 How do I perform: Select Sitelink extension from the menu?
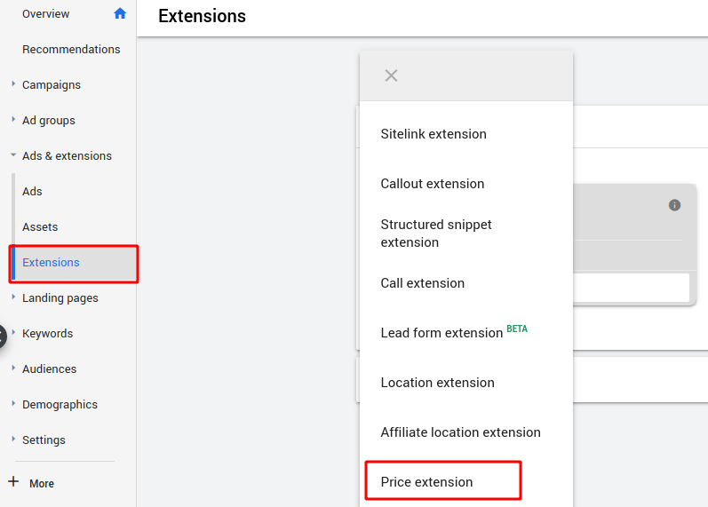[434, 134]
